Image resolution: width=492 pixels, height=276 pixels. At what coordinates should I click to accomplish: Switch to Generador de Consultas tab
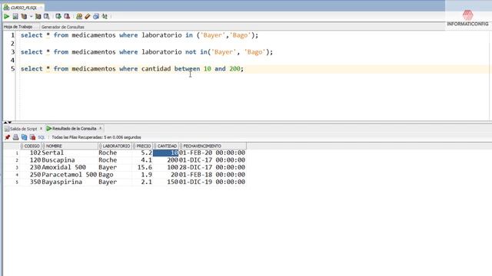[63, 27]
